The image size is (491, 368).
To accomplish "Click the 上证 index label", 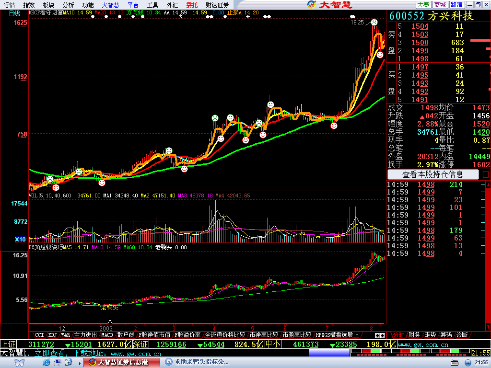I will pyautogui.click(x=9, y=345).
